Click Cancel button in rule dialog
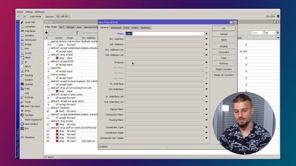Viewport: 296px width, 166px height. (224, 34)
